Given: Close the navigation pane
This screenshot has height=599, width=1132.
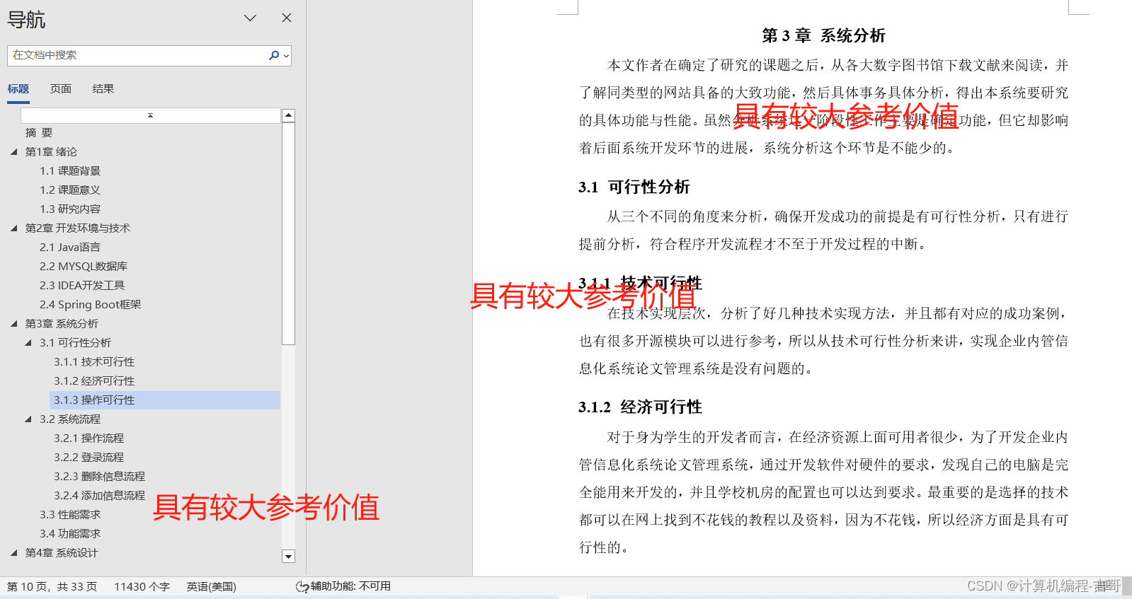Looking at the screenshot, I should pos(287,18).
